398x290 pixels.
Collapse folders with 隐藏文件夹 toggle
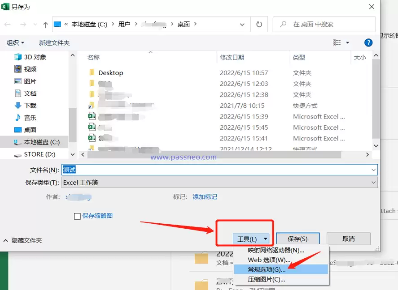[22, 240]
